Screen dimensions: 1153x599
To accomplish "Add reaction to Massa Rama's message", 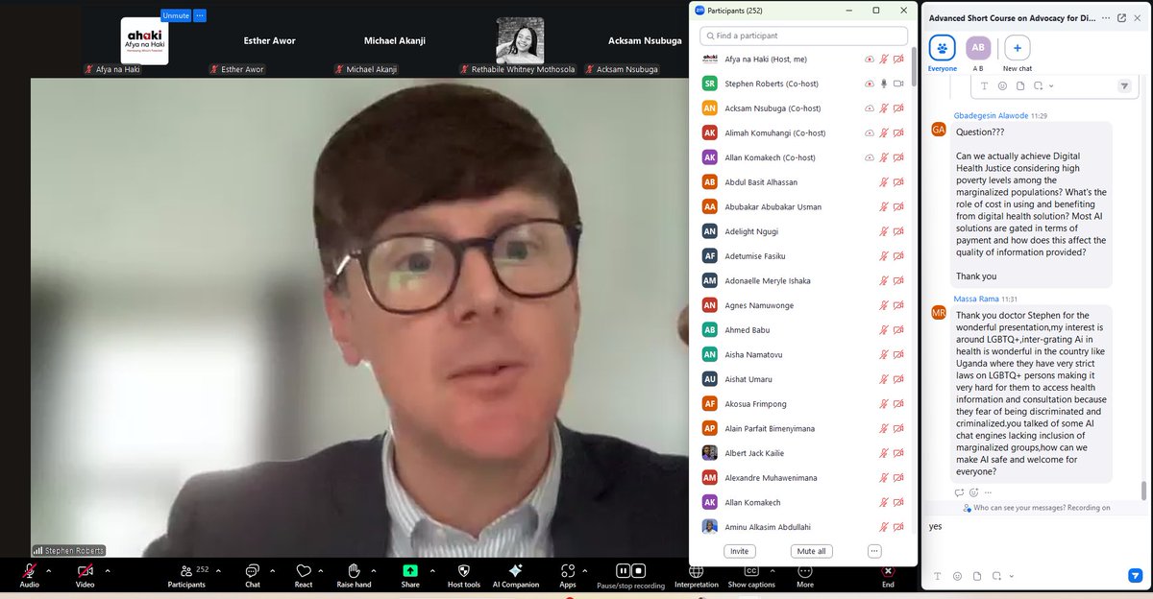I will 973,492.
